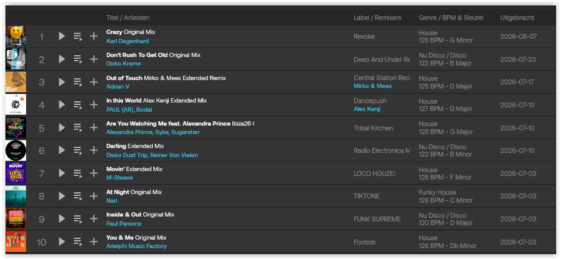Open remixer link Alex Kenji

click(x=367, y=109)
